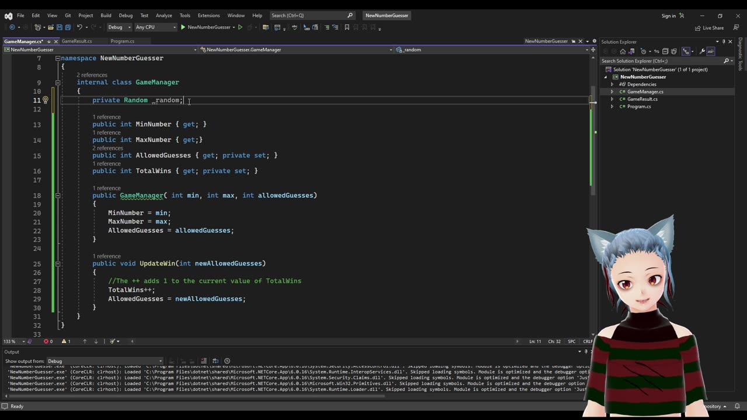Click Clear All icon in Output toolbar
The image size is (747, 420).
204,360
